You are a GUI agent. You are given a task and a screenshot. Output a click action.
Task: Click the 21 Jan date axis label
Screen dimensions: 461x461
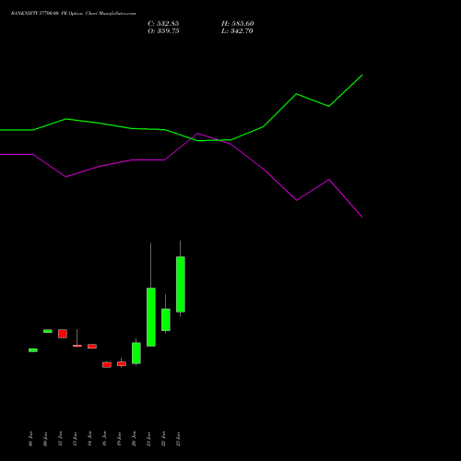coord(148,439)
